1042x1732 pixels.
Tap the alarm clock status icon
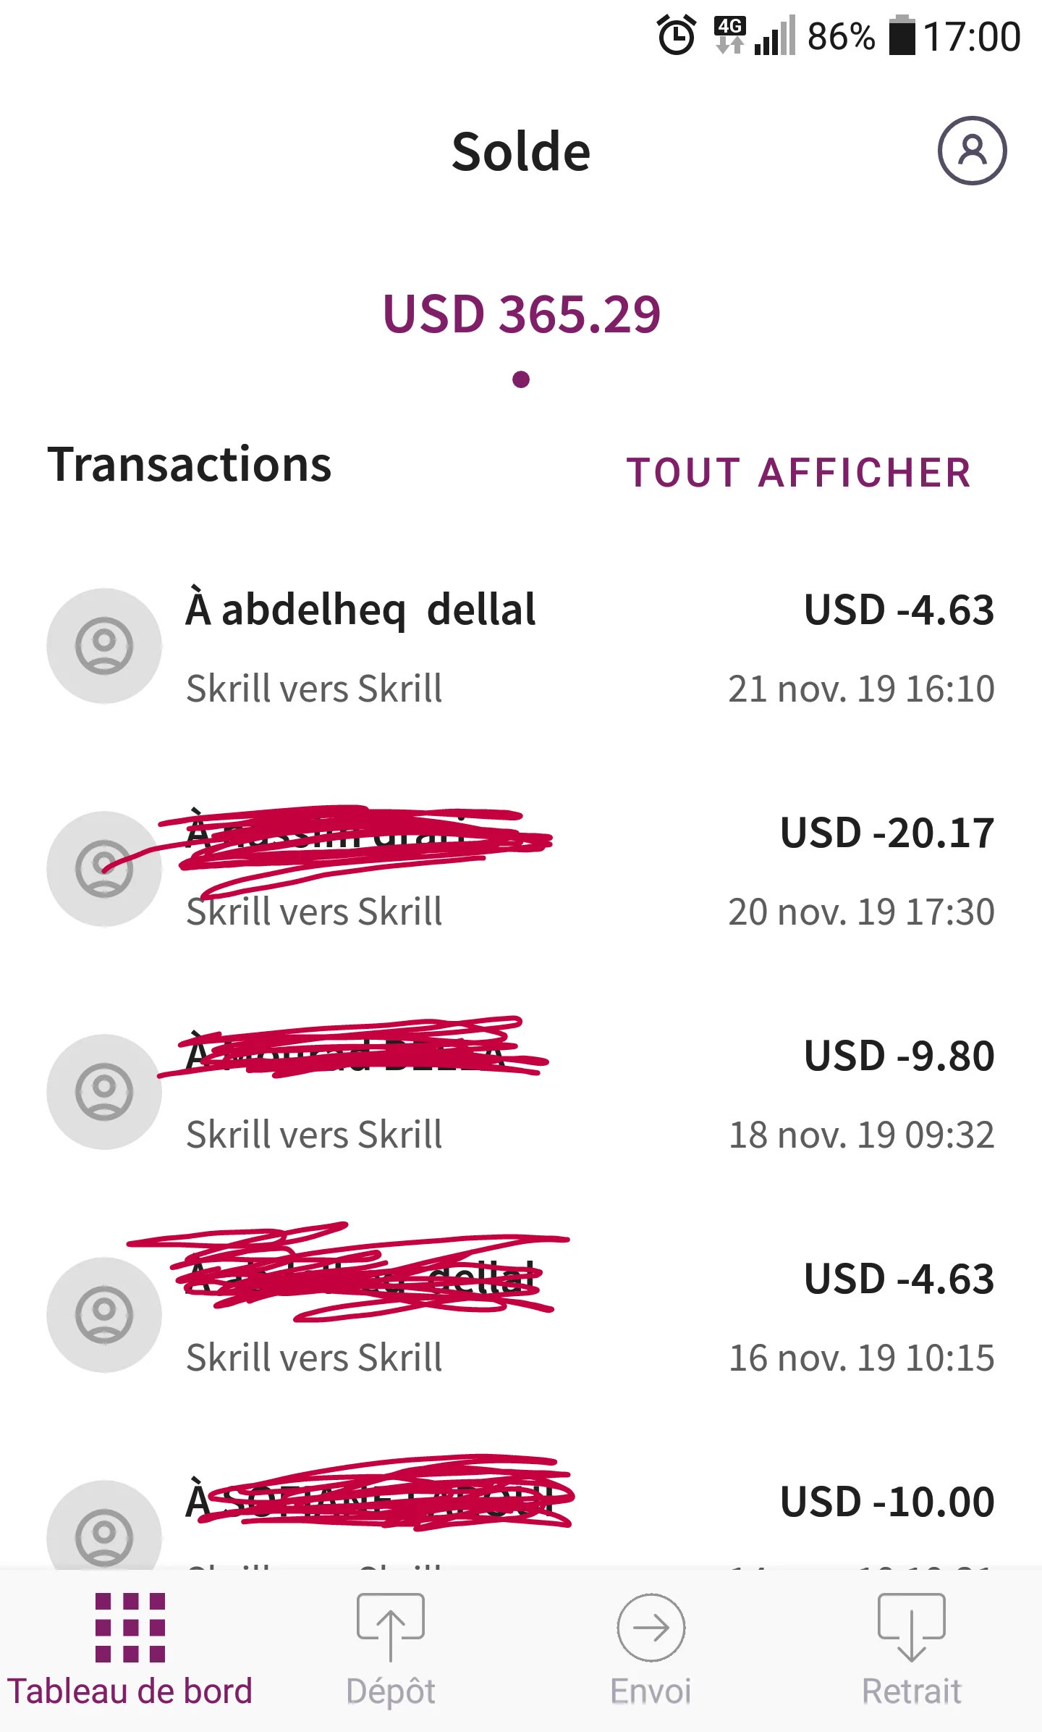[x=677, y=36]
